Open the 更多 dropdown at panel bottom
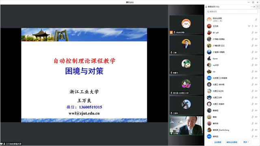 246,142
